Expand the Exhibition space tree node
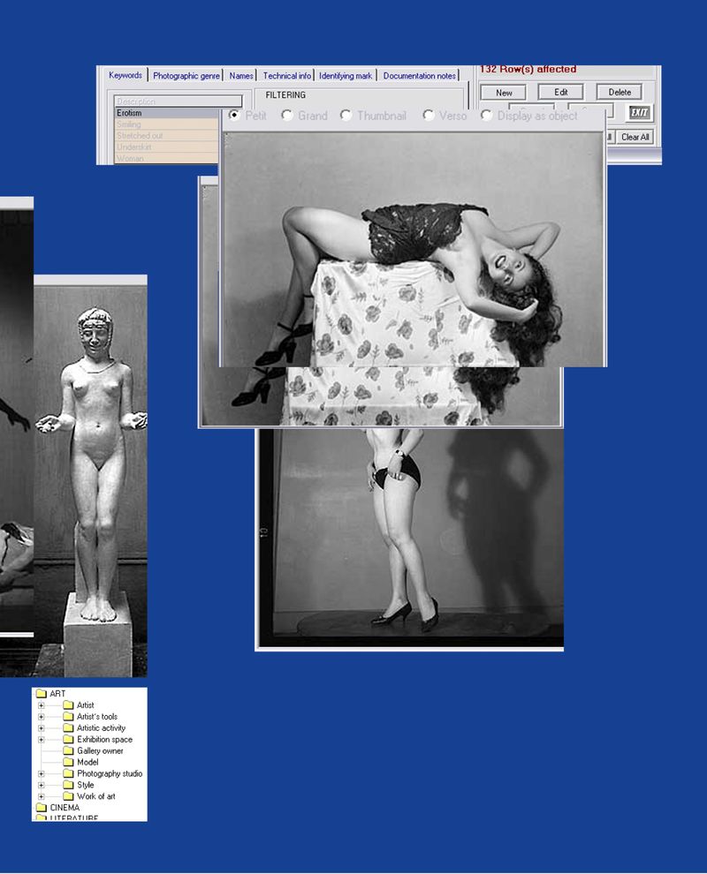 [42, 739]
